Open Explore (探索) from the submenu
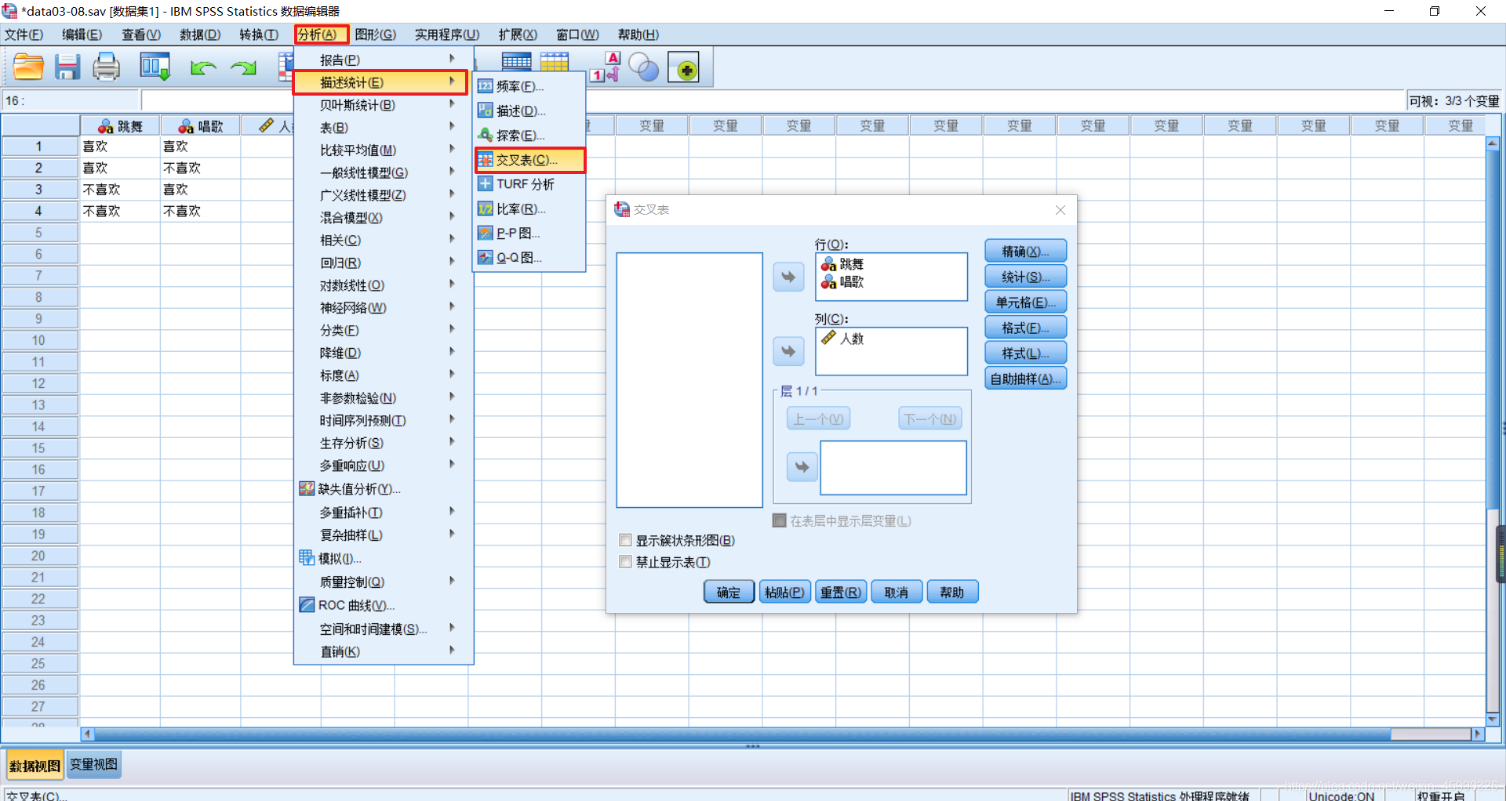This screenshot has height=801, width=1506. tap(529, 135)
